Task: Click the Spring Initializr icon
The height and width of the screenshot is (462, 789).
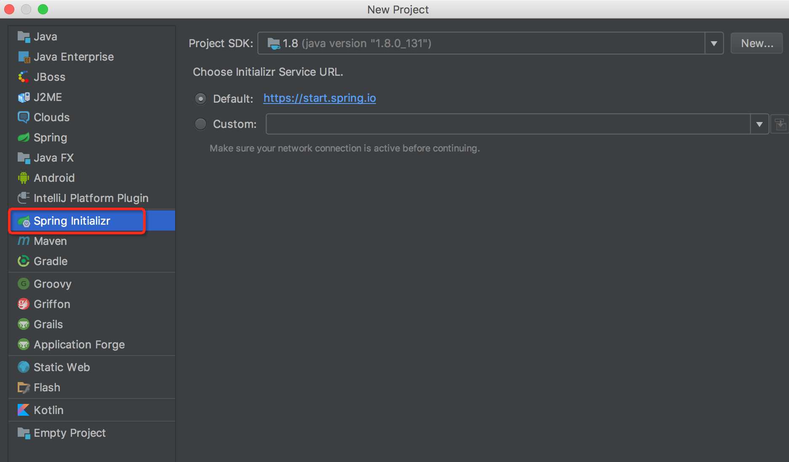Action: pos(24,221)
